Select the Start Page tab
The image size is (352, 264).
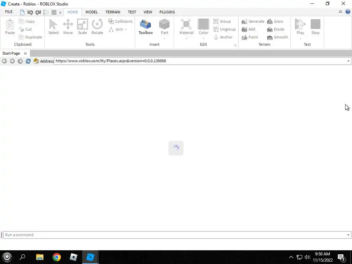[11, 53]
